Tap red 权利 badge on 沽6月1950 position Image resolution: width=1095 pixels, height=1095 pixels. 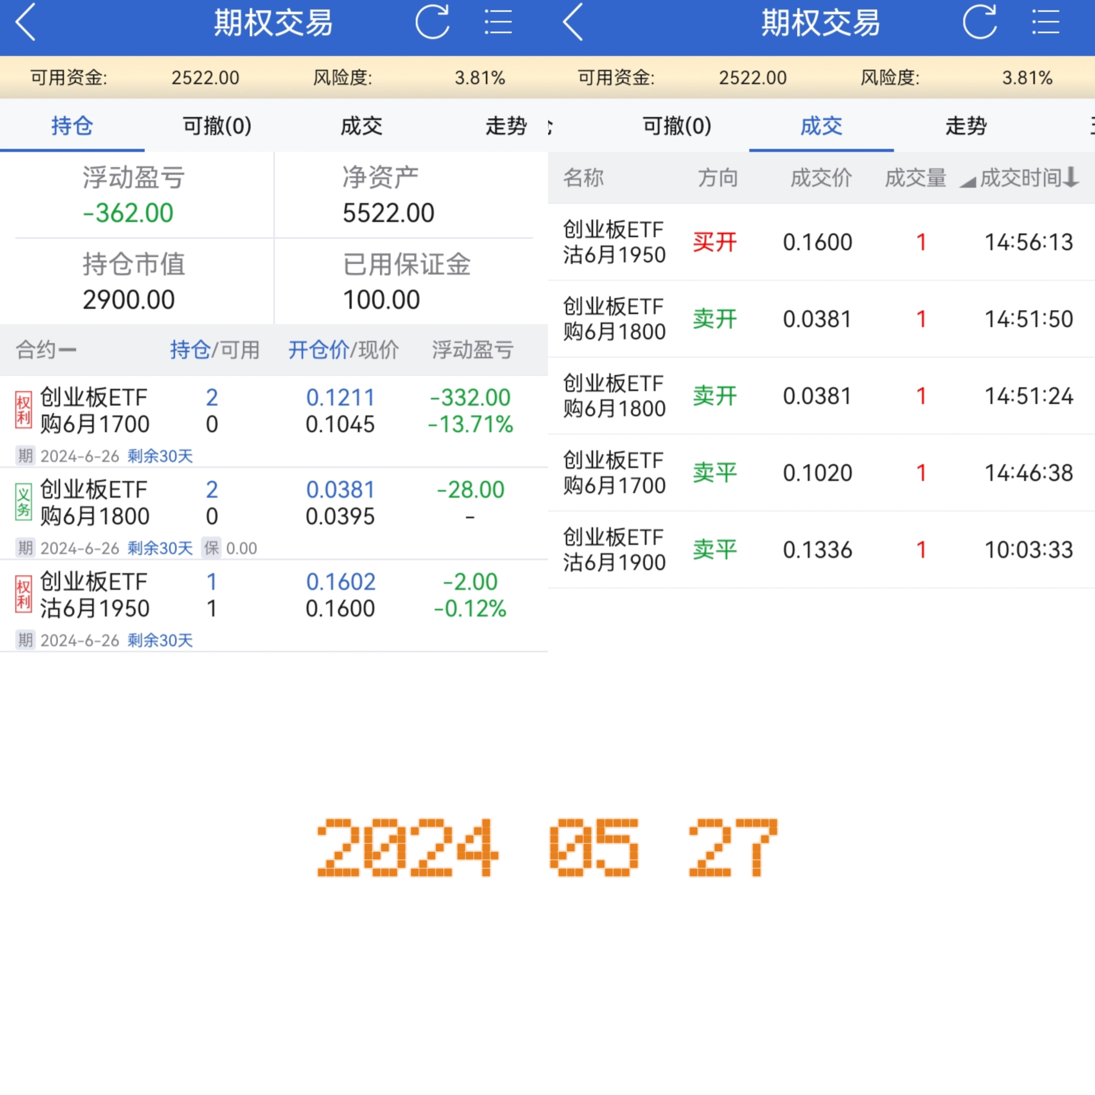tap(23, 595)
